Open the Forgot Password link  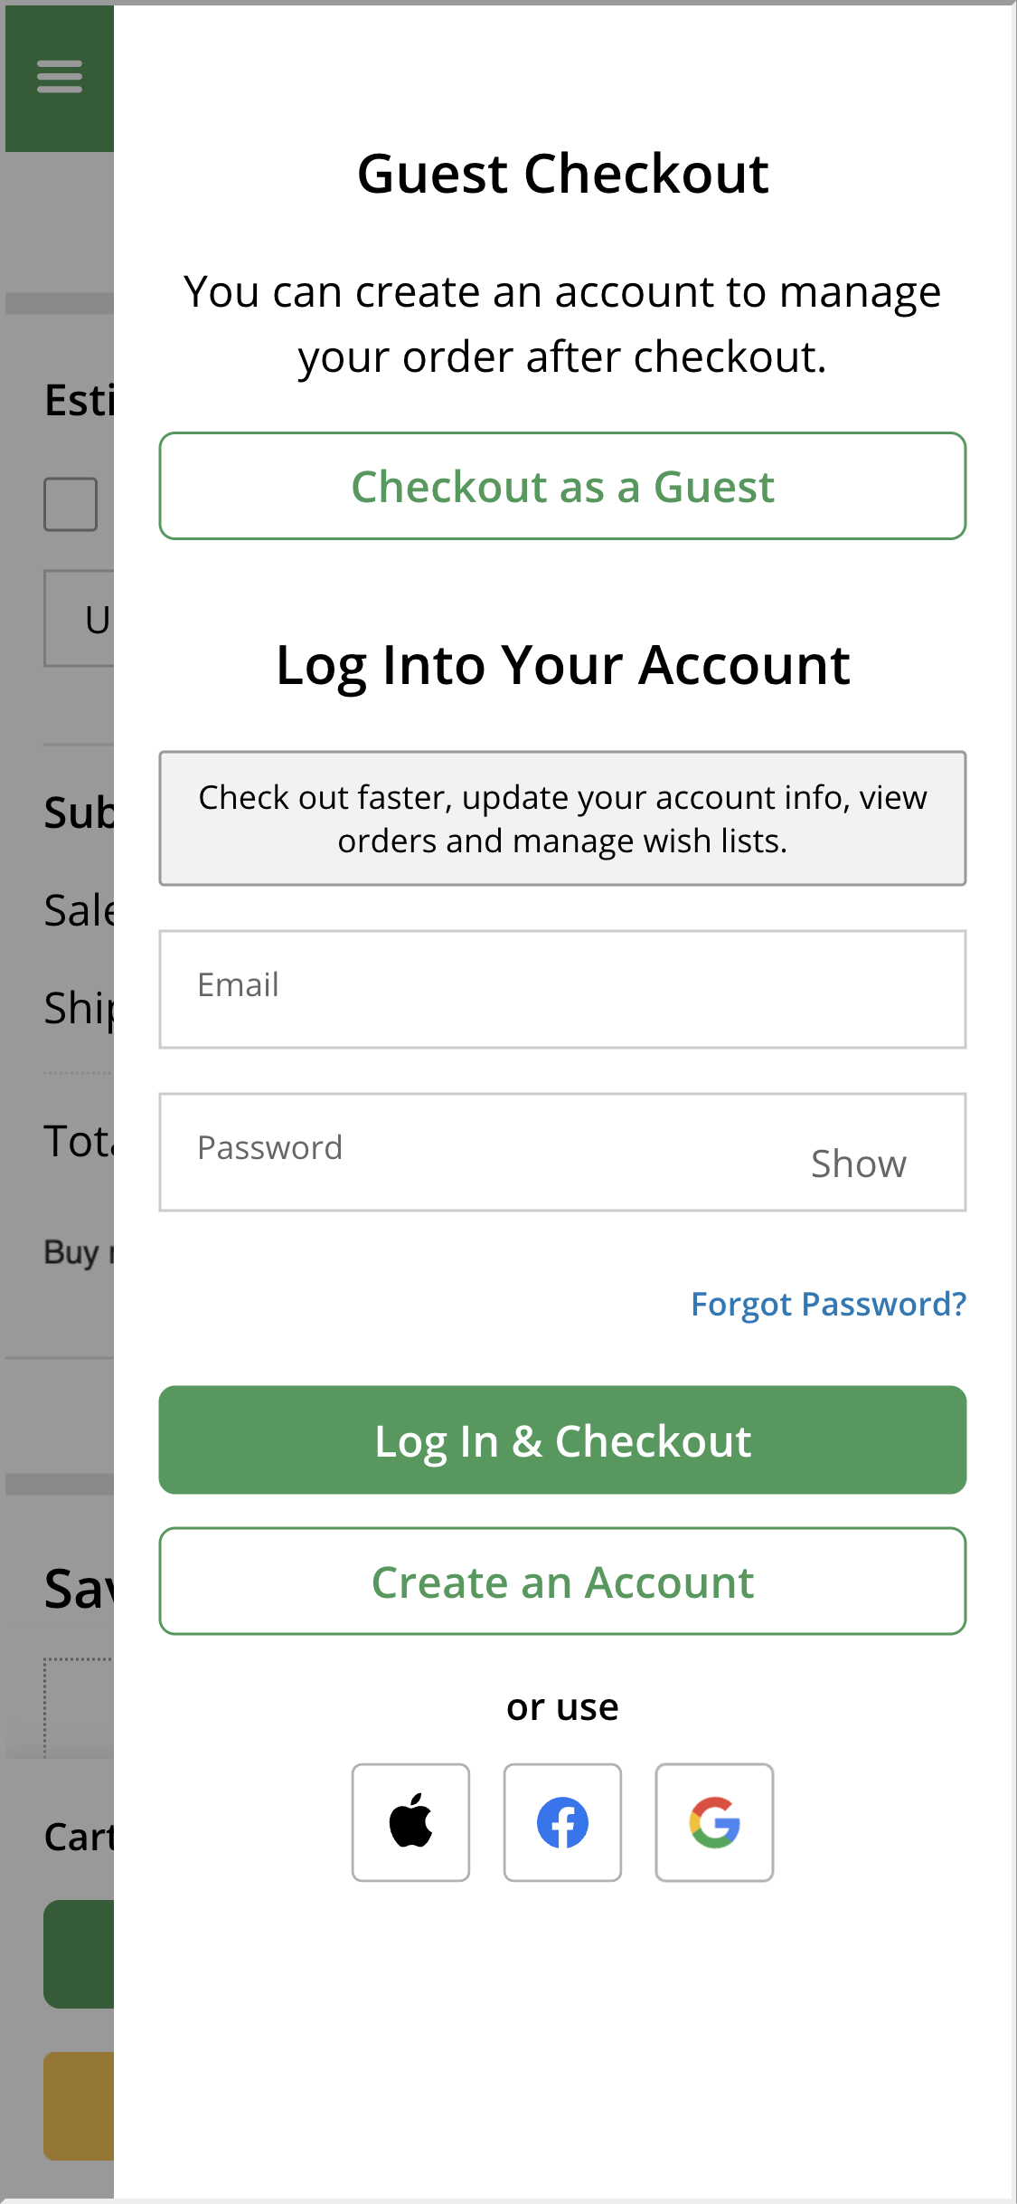(829, 1304)
